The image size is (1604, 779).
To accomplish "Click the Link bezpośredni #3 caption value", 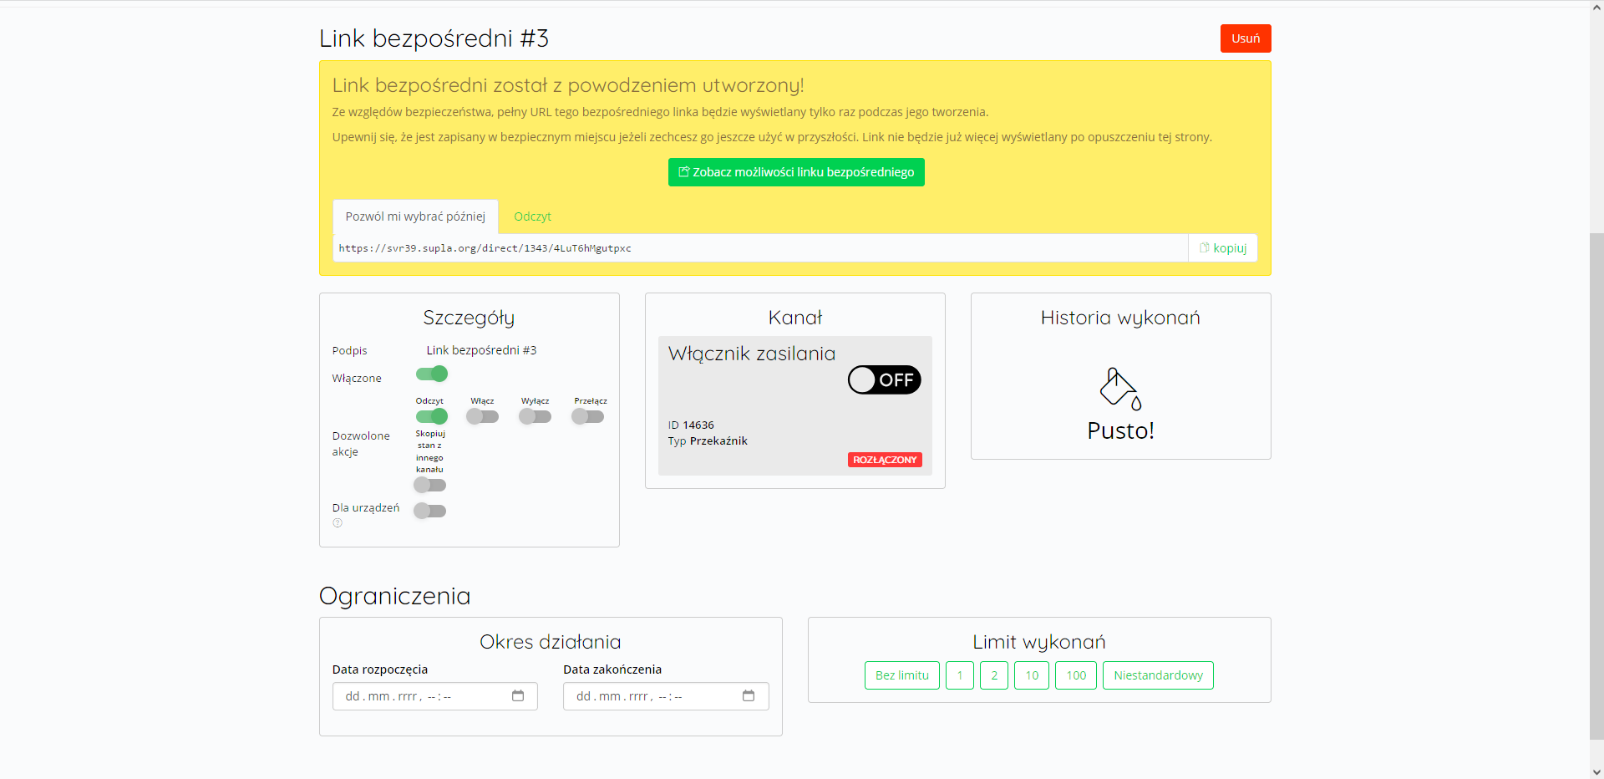I will (481, 350).
